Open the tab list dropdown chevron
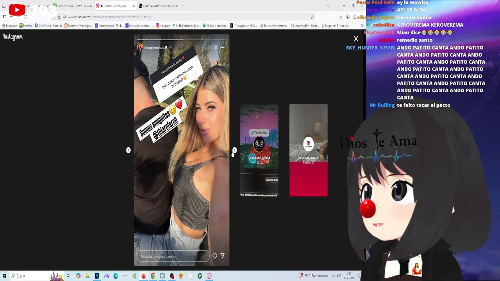Viewport: 500px width, 281px height. tap(328, 5)
